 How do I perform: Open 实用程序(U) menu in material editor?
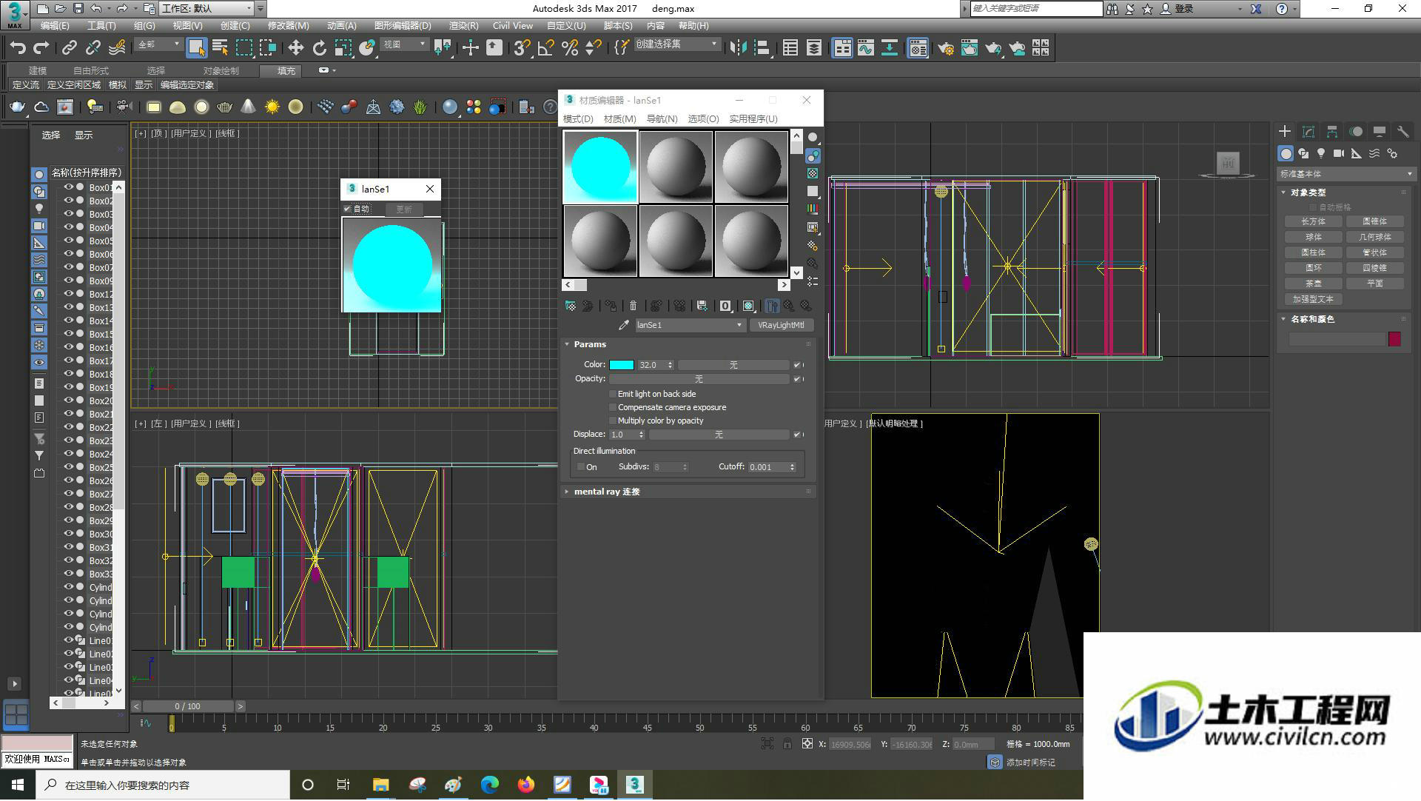pyautogui.click(x=753, y=119)
